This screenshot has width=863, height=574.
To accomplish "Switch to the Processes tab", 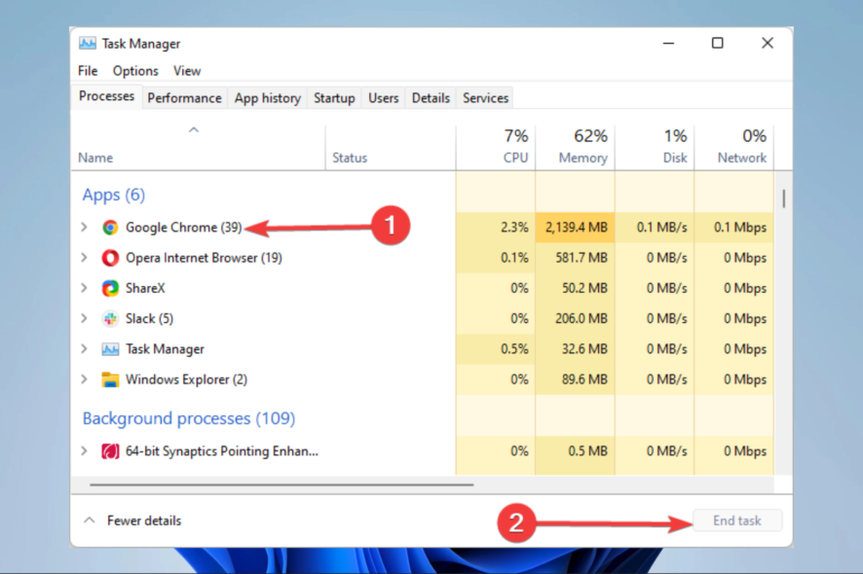I will click(x=106, y=96).
